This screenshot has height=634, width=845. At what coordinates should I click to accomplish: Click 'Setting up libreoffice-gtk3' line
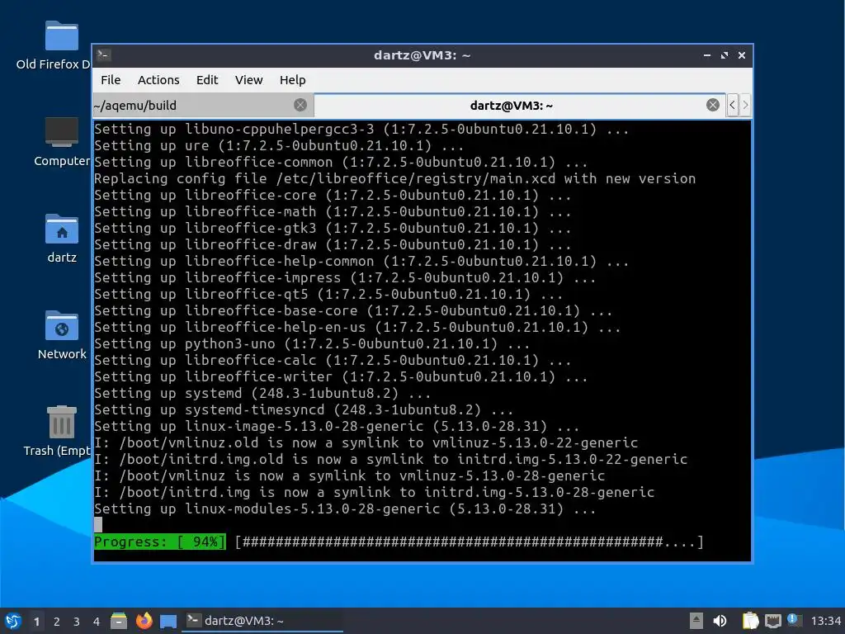pos(333,228)
